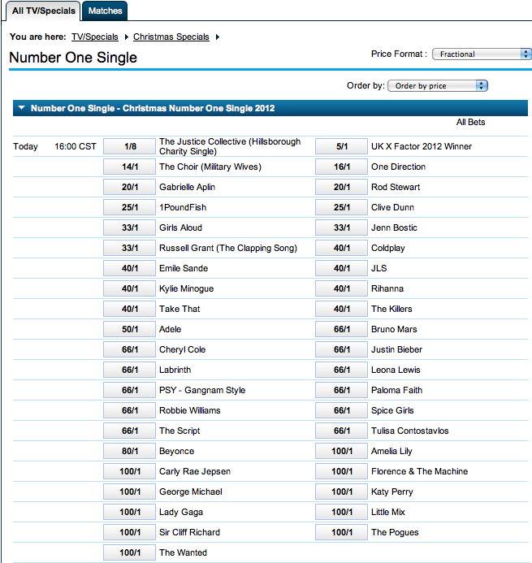This screenshot has width=532, height=563.
Task: Click the 16:00 CST event time
Action: [x=76, y=146]
